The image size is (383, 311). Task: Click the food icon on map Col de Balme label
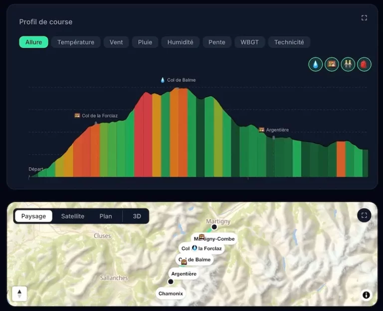pos(184,262)
